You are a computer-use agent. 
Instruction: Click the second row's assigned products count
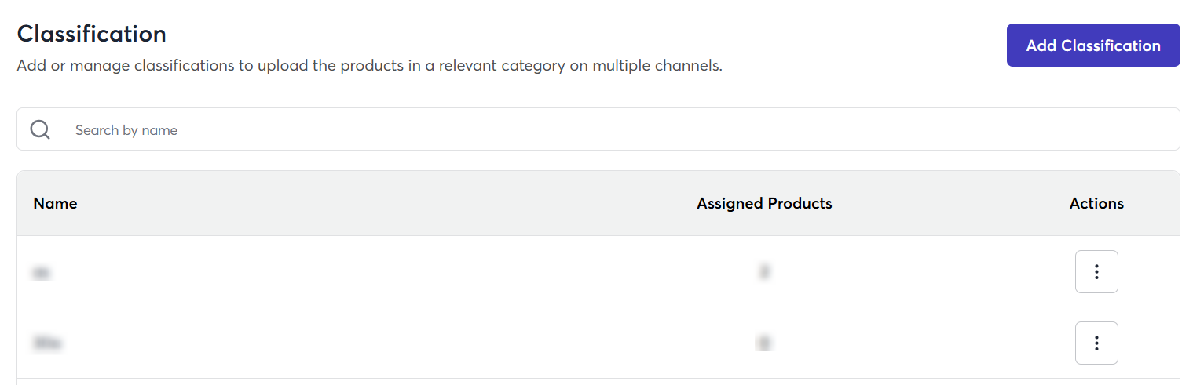point(763,343)
